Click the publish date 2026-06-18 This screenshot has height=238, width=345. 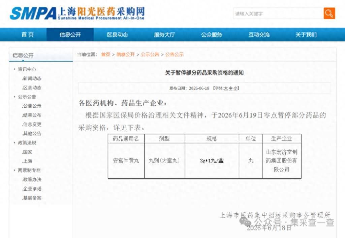tap(199, 88)
